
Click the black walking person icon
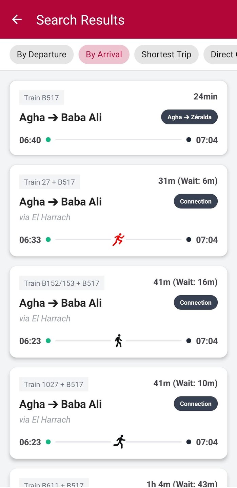tap(118, 341)
